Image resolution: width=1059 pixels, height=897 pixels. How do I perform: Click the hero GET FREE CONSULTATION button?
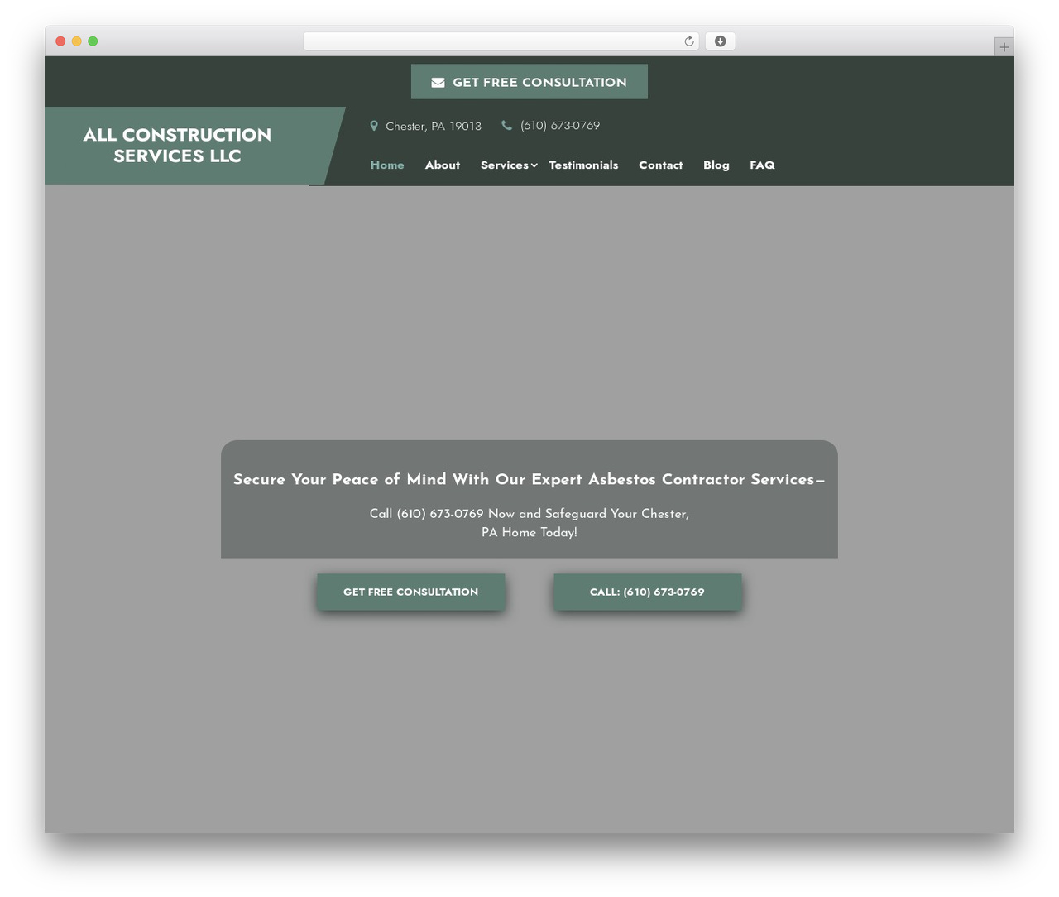pyautogui.click(x=411, y=592)
